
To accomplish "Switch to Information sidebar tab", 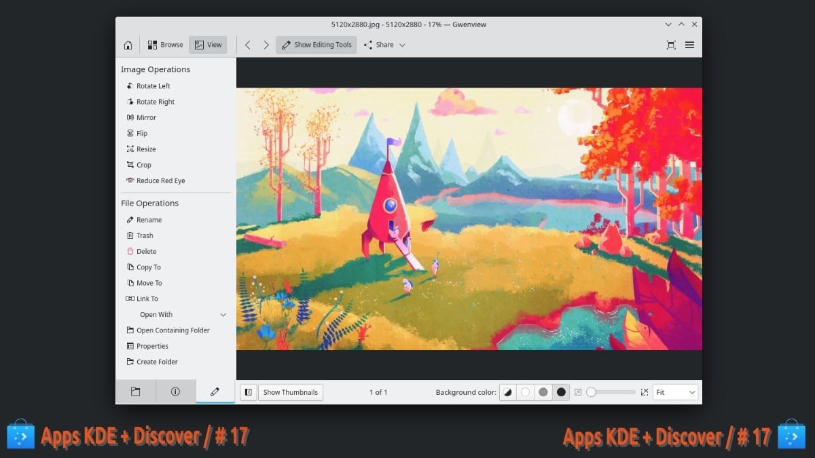I will [x=175, y=392].
